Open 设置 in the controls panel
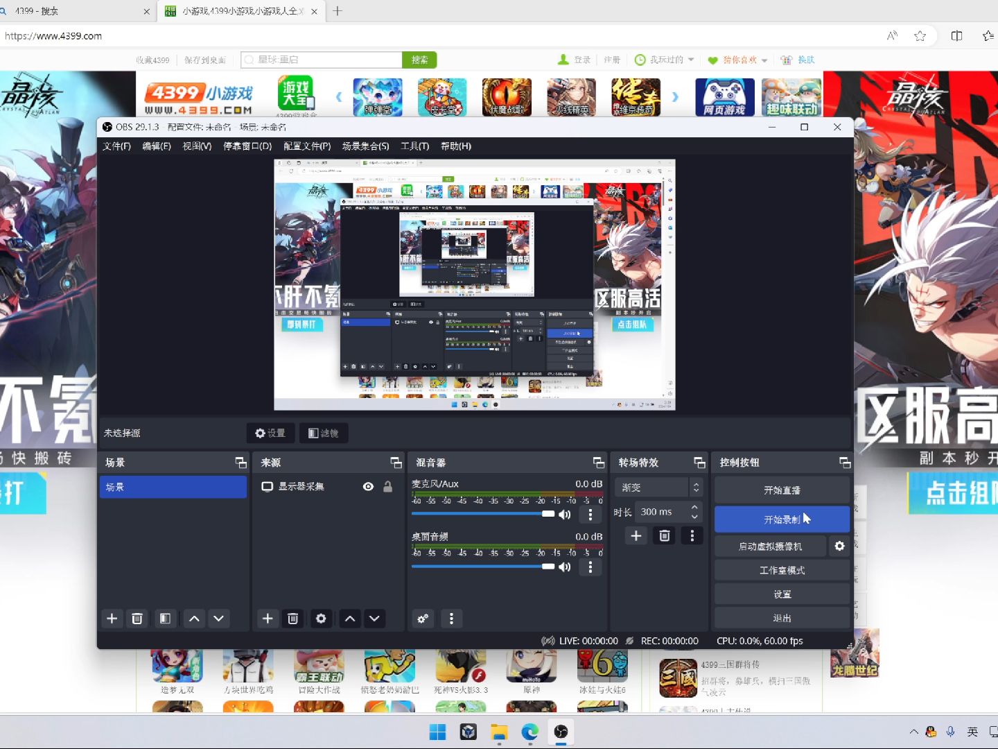The image size is (998, 749). [782, 594]
